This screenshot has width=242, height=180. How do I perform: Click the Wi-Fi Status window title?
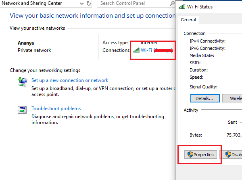[200, 7]
